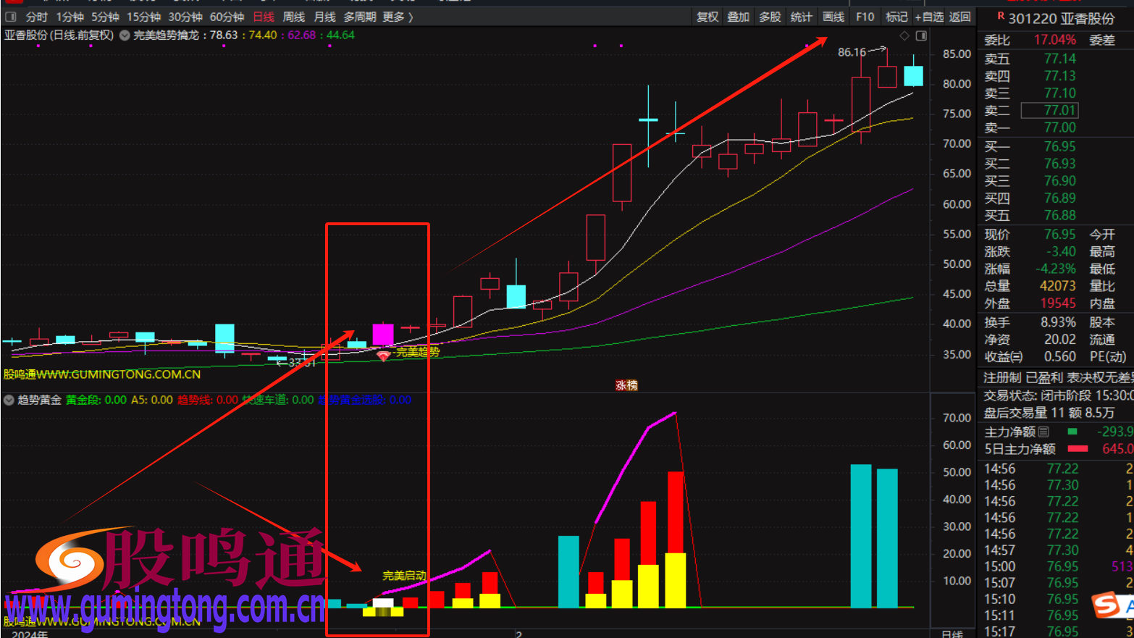Expand the 完美趋势擒龙 indicator dropdown

(125, 35)
